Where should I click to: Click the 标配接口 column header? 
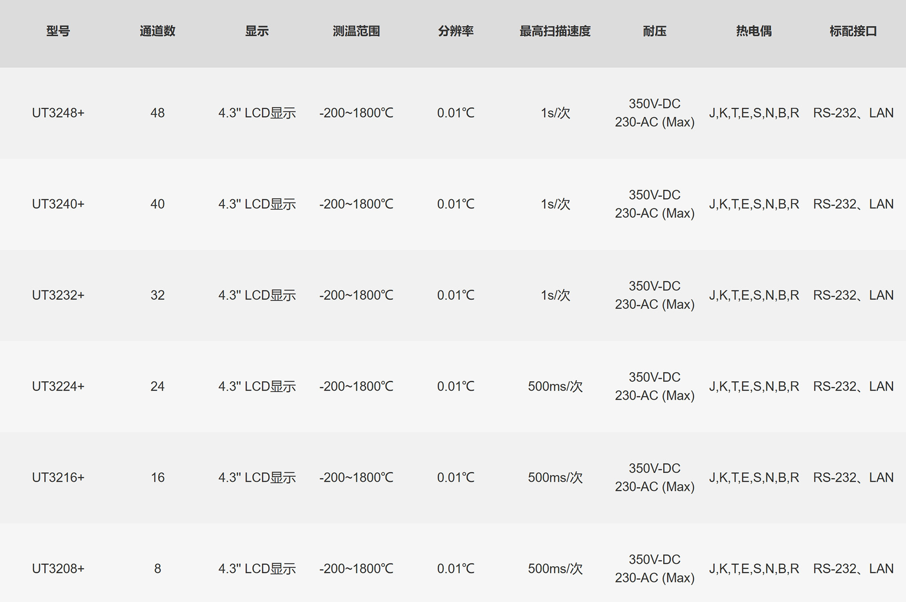pos(853,31)
